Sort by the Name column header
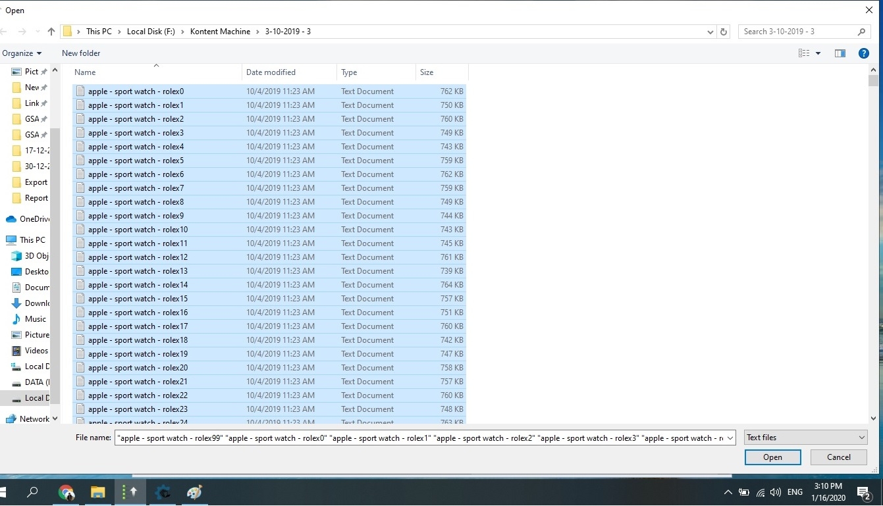The width and height of the screenshot is (883, 506). 157,72
